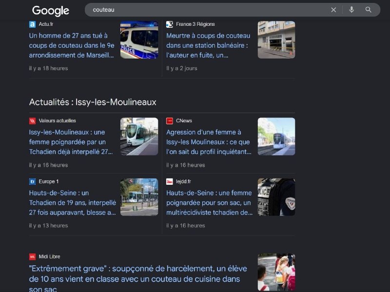This screenshot has height=292, width=390.
Task: Open France 3 article 'Meurtre à coups de couteau'
Action: pyautogui.click(x=208, y=45)
